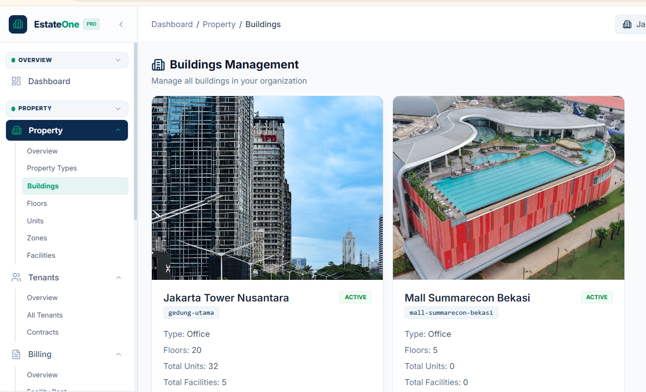
Task: Click the building icon in top-right selector
Action: click(627, 24)
